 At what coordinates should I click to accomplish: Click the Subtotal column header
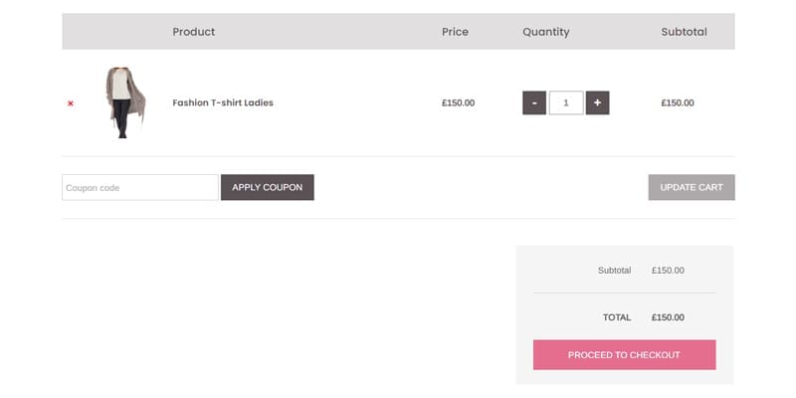(684, 32)
